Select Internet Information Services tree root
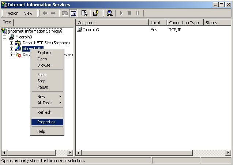233x165 pixels. (x=35, y=31)
